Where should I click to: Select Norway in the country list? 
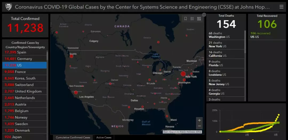(25, 117)
